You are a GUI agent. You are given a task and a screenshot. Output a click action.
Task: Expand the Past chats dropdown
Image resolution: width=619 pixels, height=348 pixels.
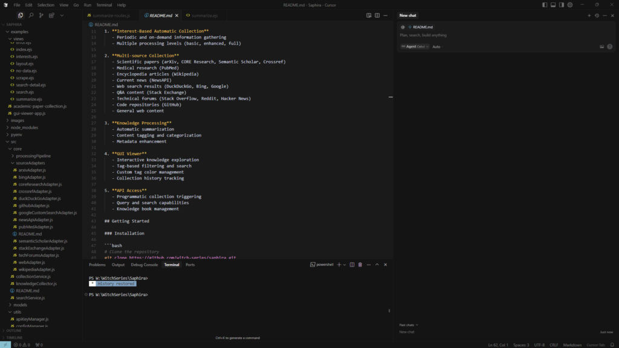pyautogui.click(x=409, y=325)
